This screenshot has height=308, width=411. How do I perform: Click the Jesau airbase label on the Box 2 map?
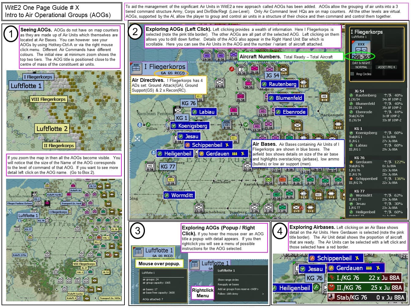click(189, 136)
